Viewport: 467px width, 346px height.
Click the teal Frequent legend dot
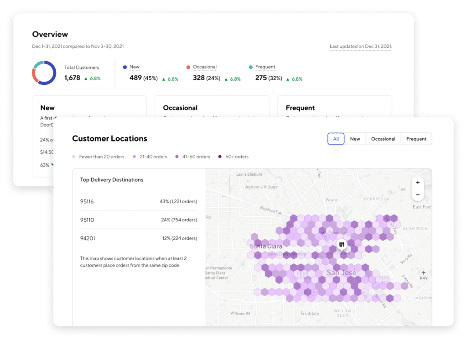click(x=250, y=67)
